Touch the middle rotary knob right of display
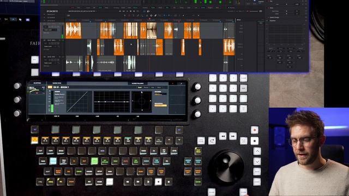Viewport: 349px width, 196px height. pyautogui.click(x=196, y=100)
